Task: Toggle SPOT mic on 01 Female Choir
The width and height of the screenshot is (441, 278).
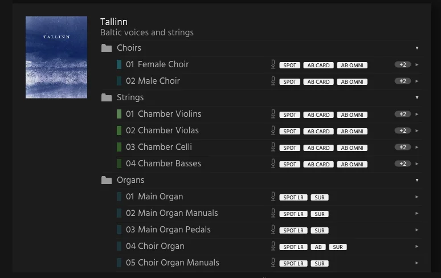Action: click(x=289, y=65)
